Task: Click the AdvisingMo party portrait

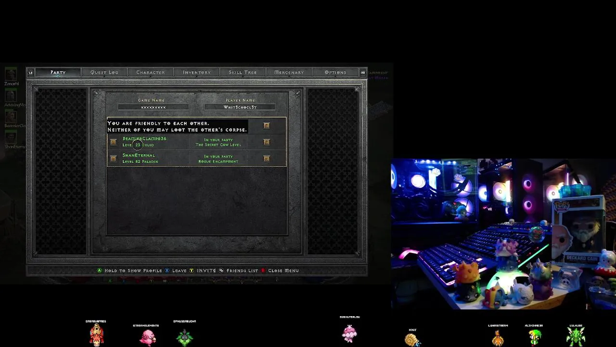Action: pos(11,95)
